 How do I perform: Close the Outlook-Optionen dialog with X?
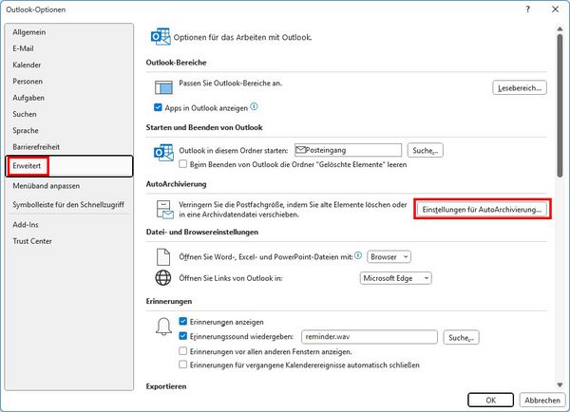coord(555,9)
